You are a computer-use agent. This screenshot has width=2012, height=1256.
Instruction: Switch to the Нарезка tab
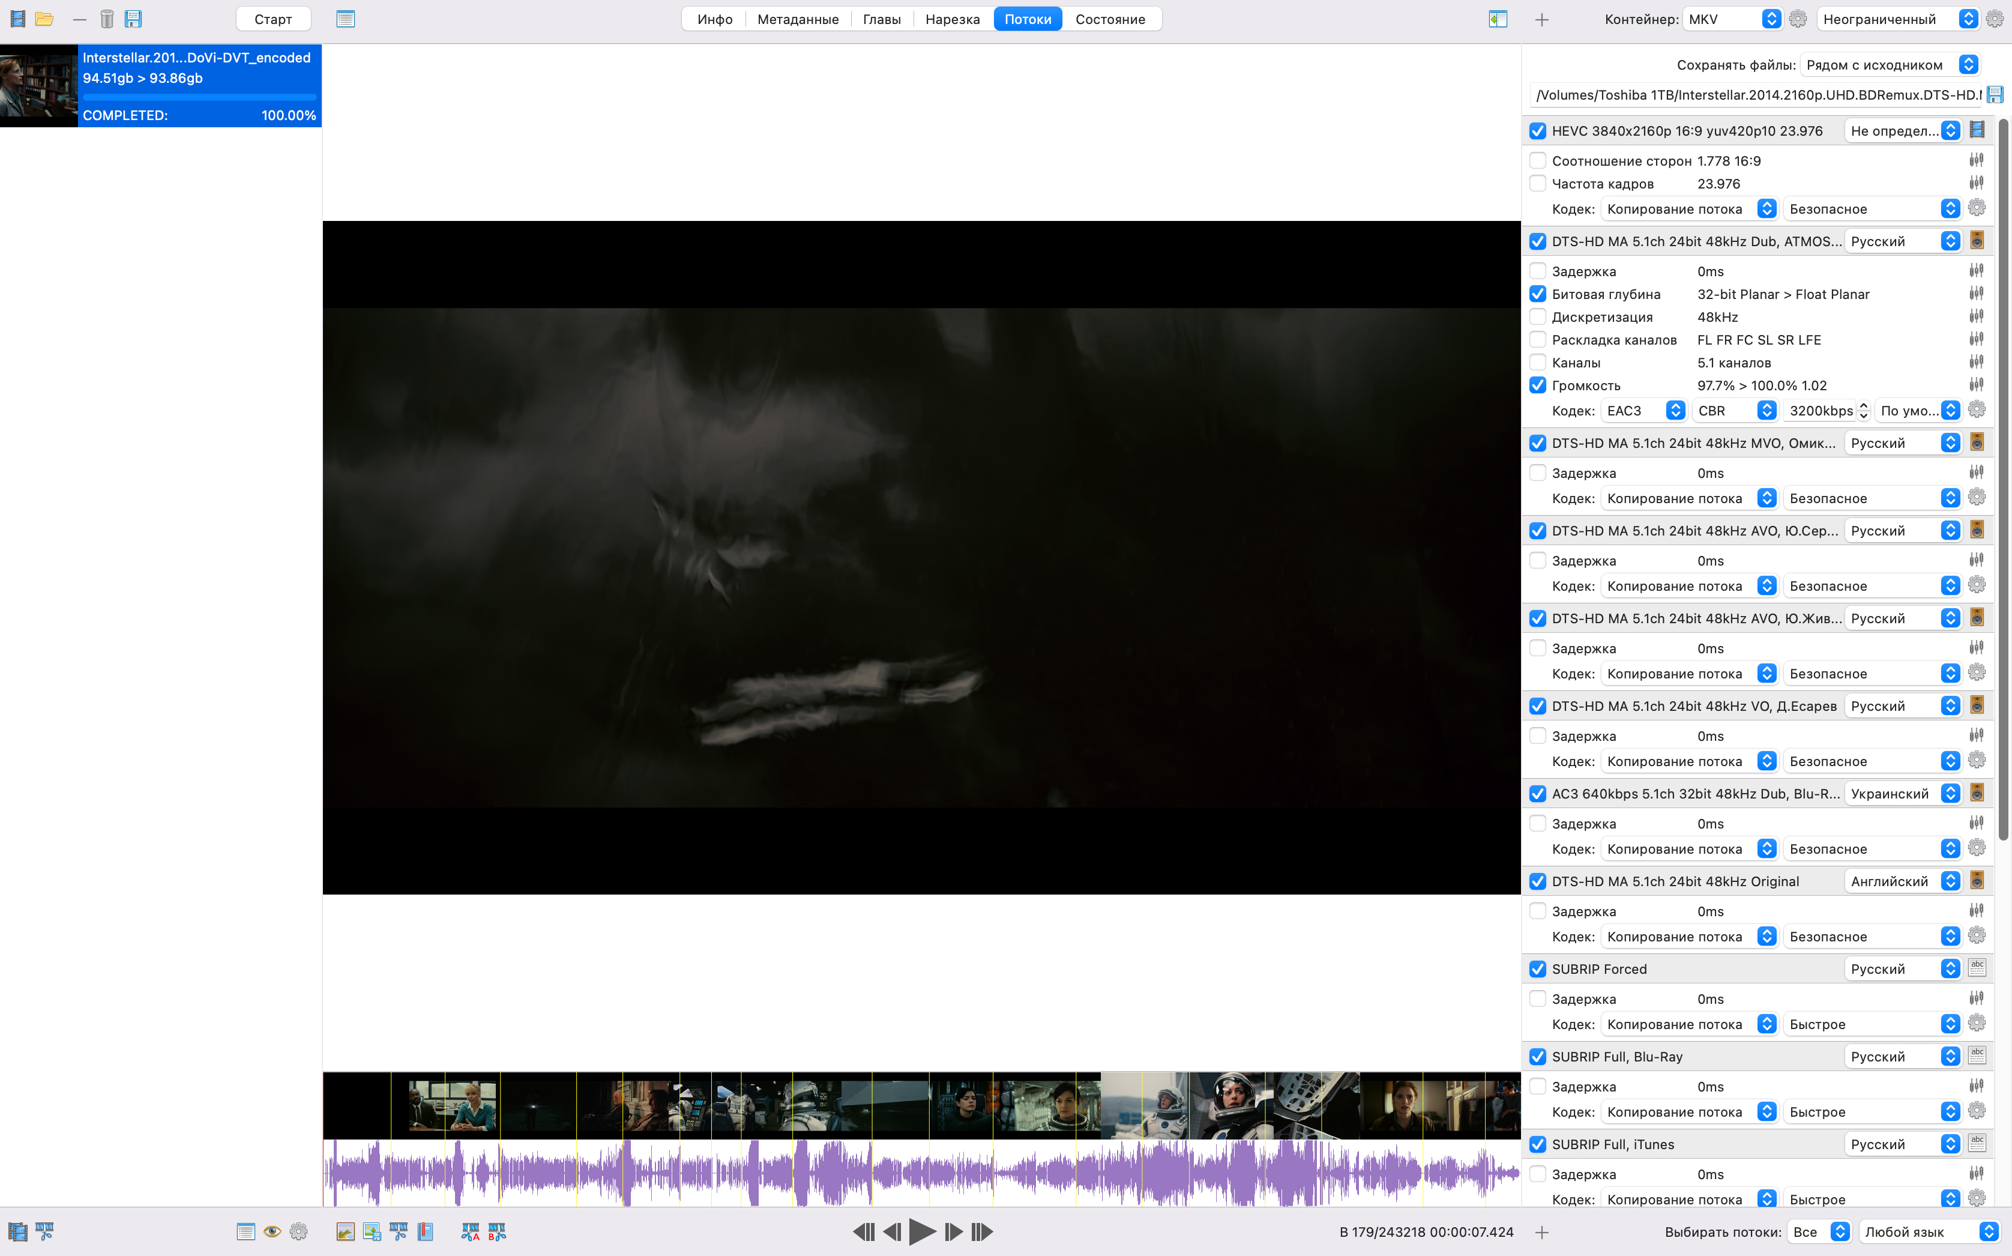coord(951,19)
